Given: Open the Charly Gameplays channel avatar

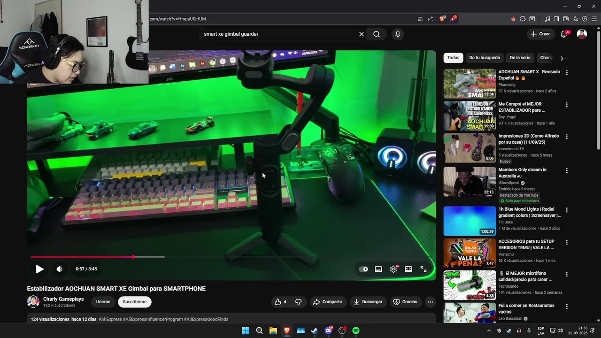Looking at the screenshot, I should (33, 301).
